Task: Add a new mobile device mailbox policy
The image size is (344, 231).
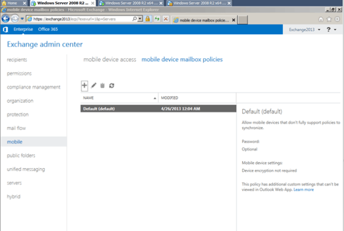Action: pos(84,86)
